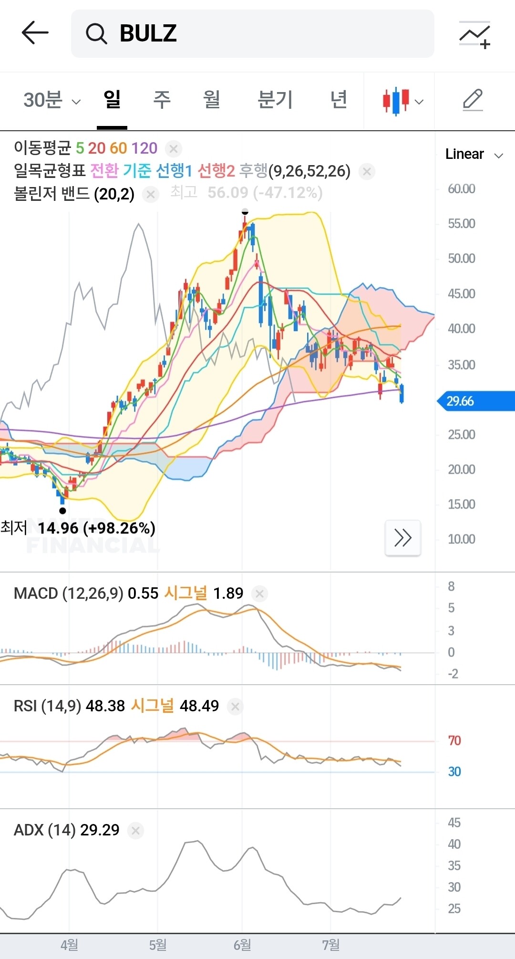Switch to the 주 weekly tab

coord(162,100)
